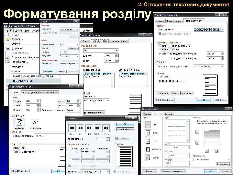Choose the 3-D (объемная) page border type
The image size is (233, 175).
pos(148,149)
